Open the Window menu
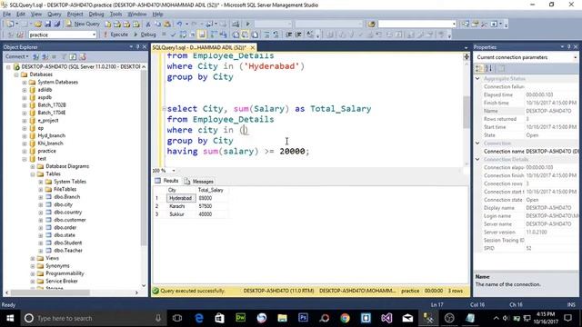This screenshot has width=582, height=327. [x=137, y=15]
